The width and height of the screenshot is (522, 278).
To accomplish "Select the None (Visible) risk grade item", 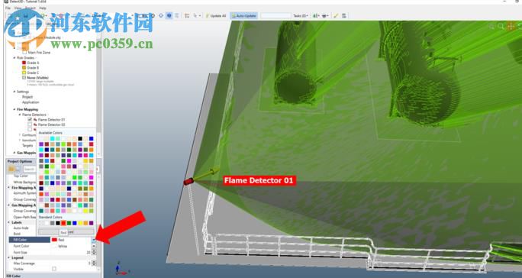I will (x=37, y=78).
